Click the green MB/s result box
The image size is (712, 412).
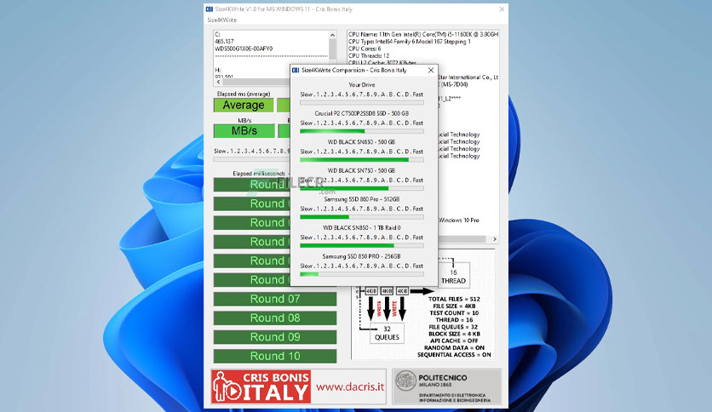coord(244,131)
